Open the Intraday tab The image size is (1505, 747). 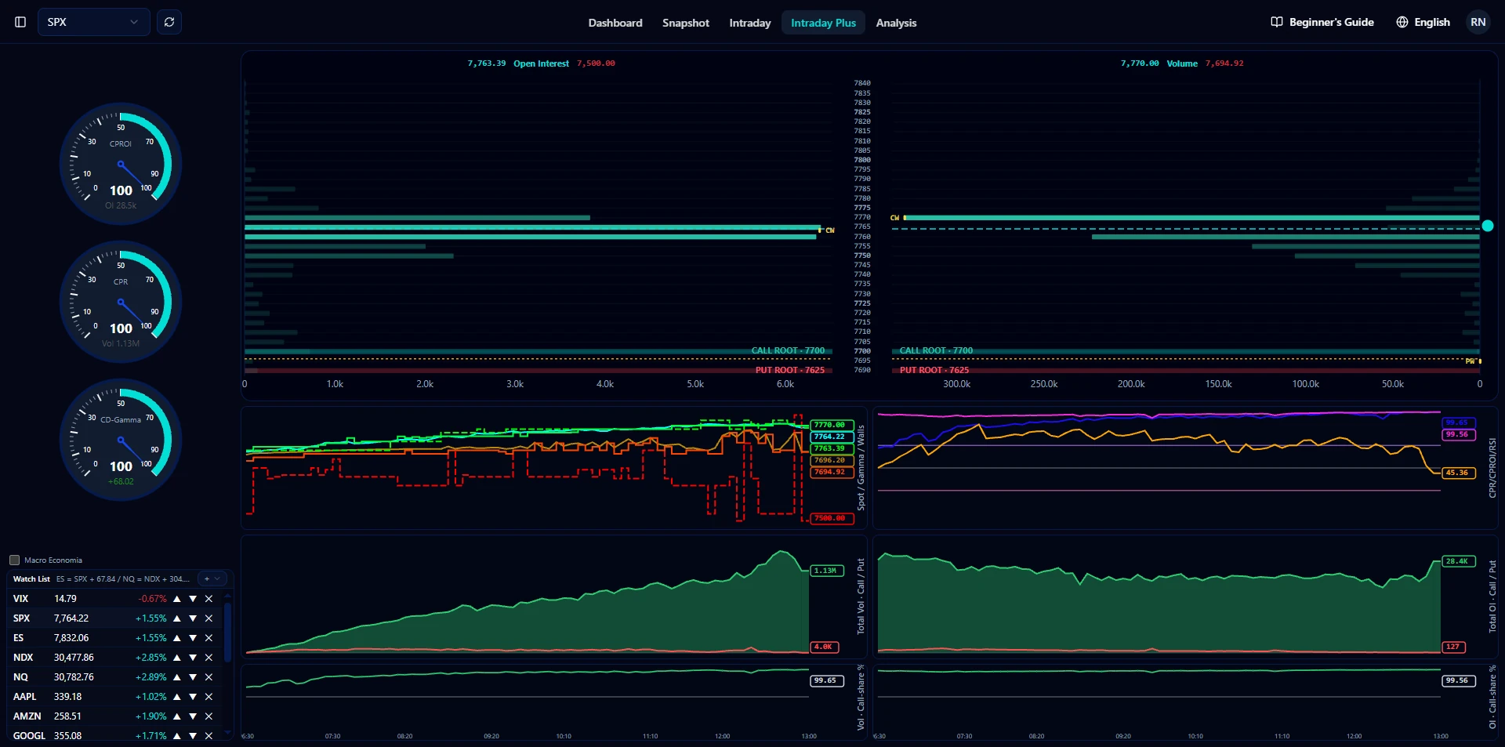point(750,23)
